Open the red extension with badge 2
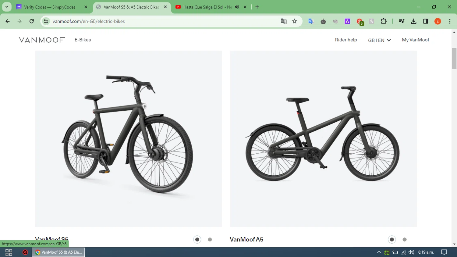Viewport: 457px width, 257px height. [360, 22]
